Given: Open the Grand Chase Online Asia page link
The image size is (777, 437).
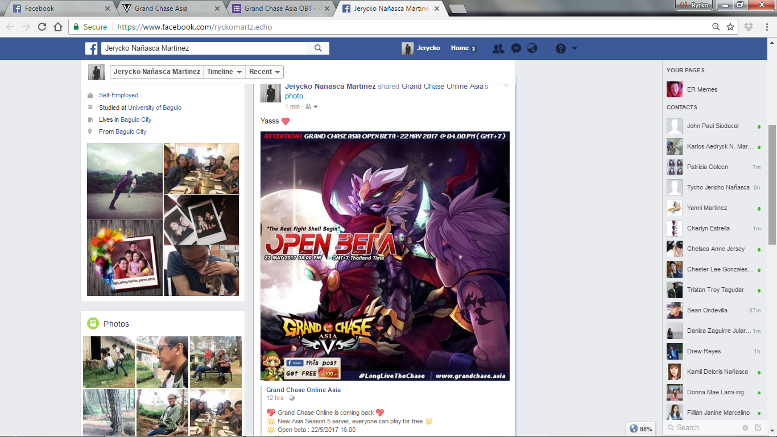Looking at the screenshot, I should (303, 390).
